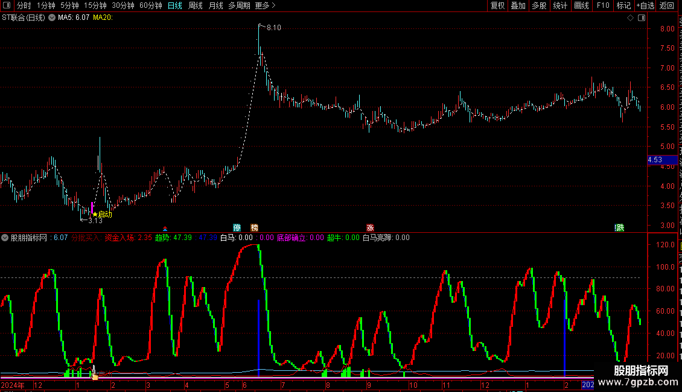Click the highlighted 202 date marker
The image size is (682, 392).
point(588,385)
